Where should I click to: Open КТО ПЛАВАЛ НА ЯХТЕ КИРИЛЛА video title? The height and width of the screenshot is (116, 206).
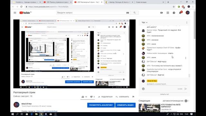click(x=171, y=106)
